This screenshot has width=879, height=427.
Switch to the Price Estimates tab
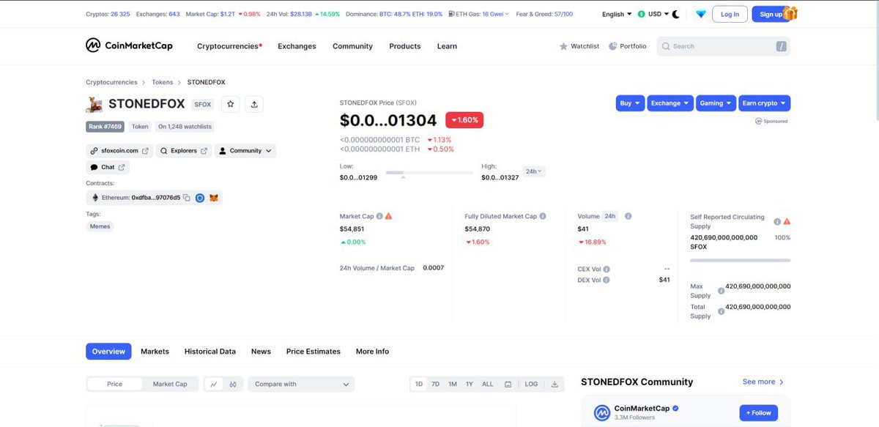[x=314, y=352]
